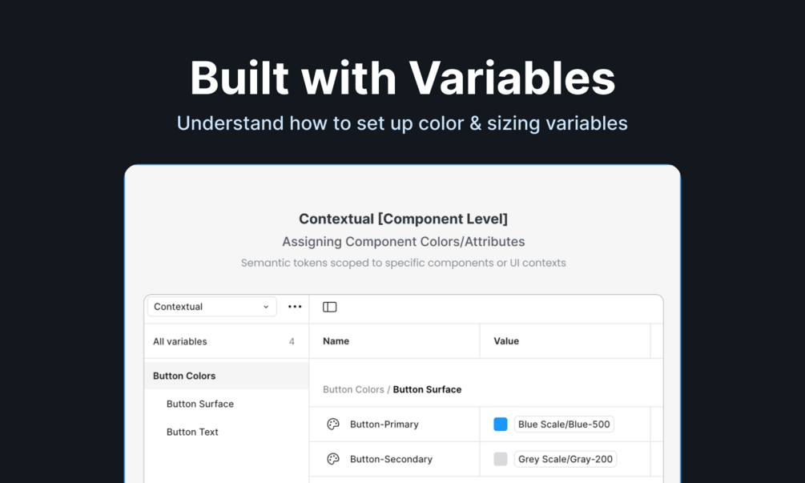Select the Button-Secondary variable name
The width and height of the screenshot is (805, 483).
tap(391, 459)
